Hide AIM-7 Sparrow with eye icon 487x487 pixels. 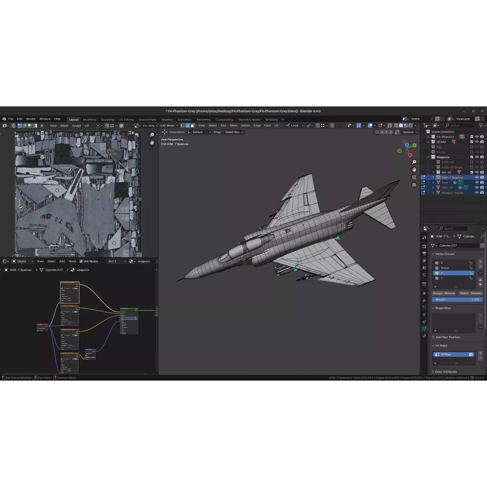(477, 177)
